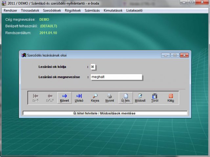
Task: Exit the dialog with Kilép
Action: click(x=171, y=97)
